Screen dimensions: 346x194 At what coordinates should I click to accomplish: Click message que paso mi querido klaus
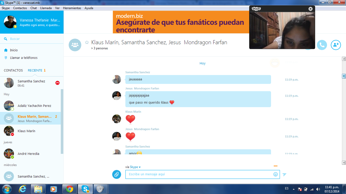tap(152, 102)
